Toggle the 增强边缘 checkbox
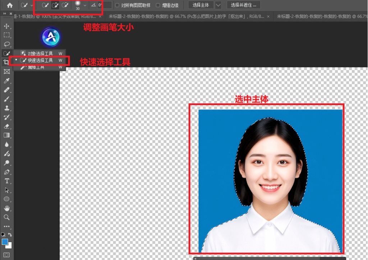The height and width of the screenshot is (260, 368). [158, 5]
